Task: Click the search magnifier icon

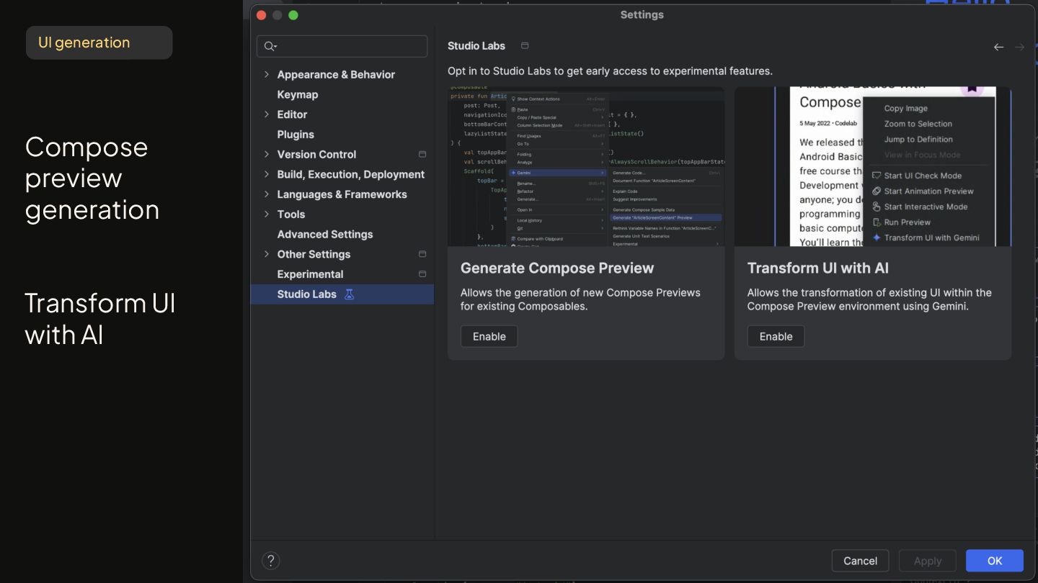Action: [270, 47]
